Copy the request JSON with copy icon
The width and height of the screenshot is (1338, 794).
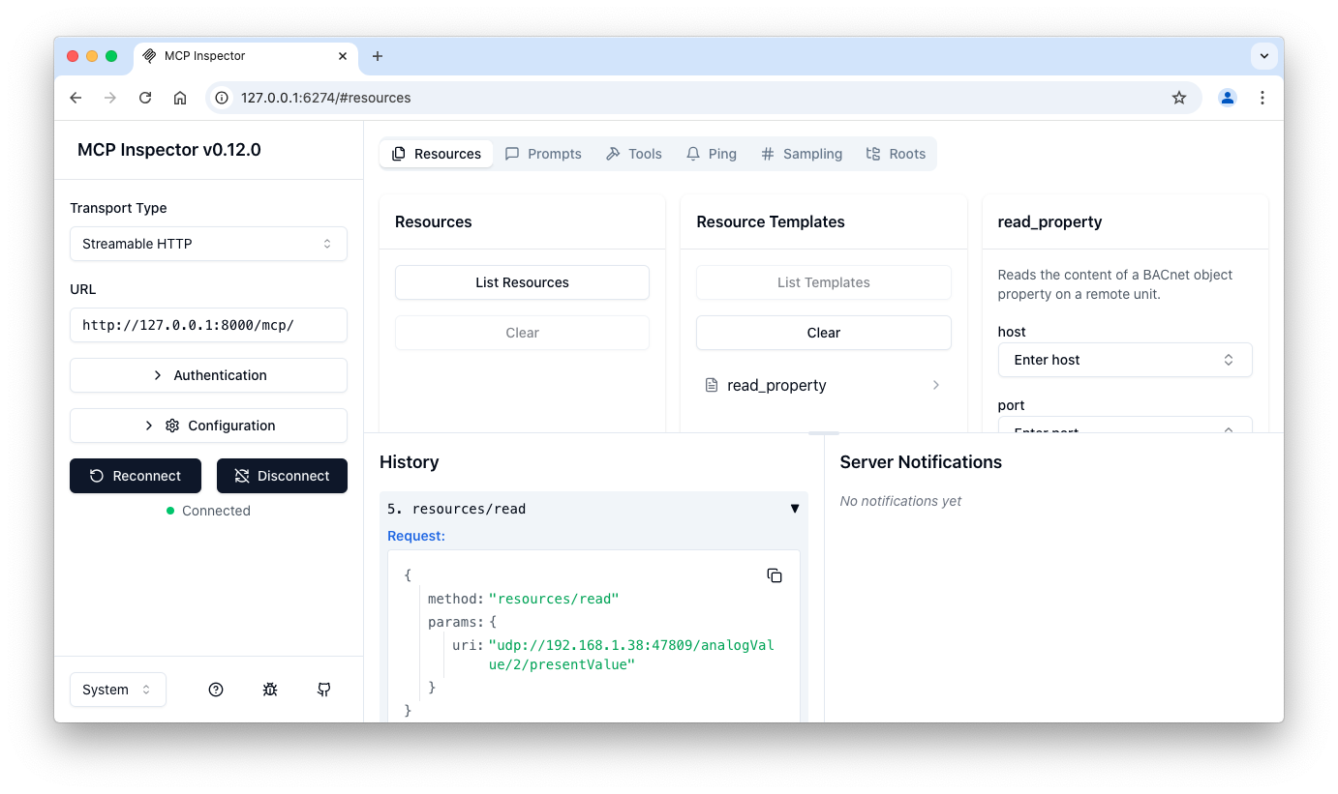pos(775,575)
